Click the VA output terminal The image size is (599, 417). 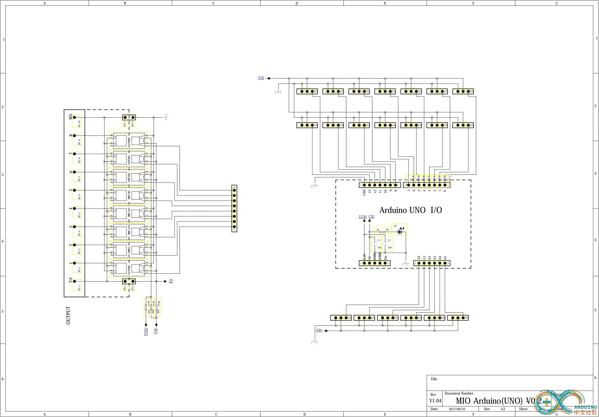pyautogui.click(x=74, y=281)
